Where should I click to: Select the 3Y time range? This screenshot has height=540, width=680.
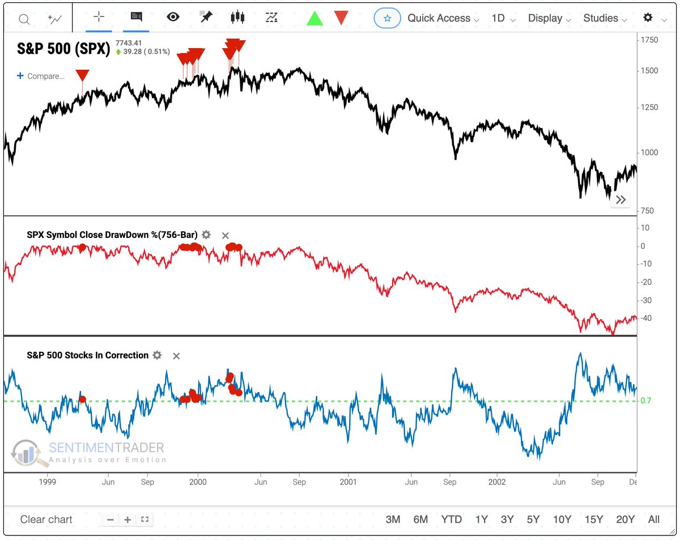pyautogui.click(x=507, y=519)
